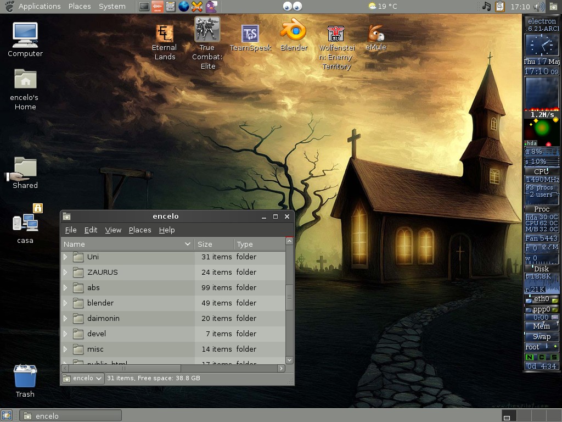Viewport: 562px width, 422px height.
Task: Select the casa network desktop icon
Action: point(25,224)
